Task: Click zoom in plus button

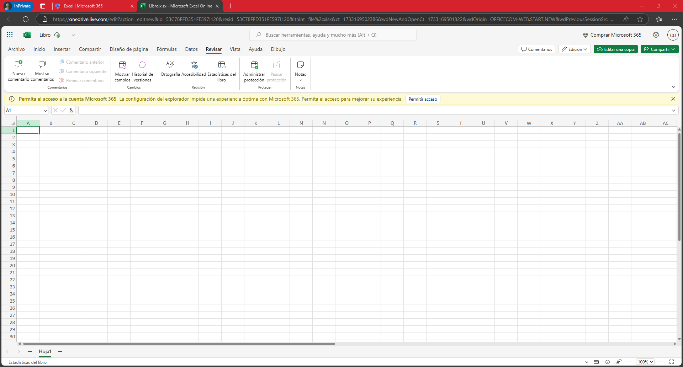Action: pos(660,362)
